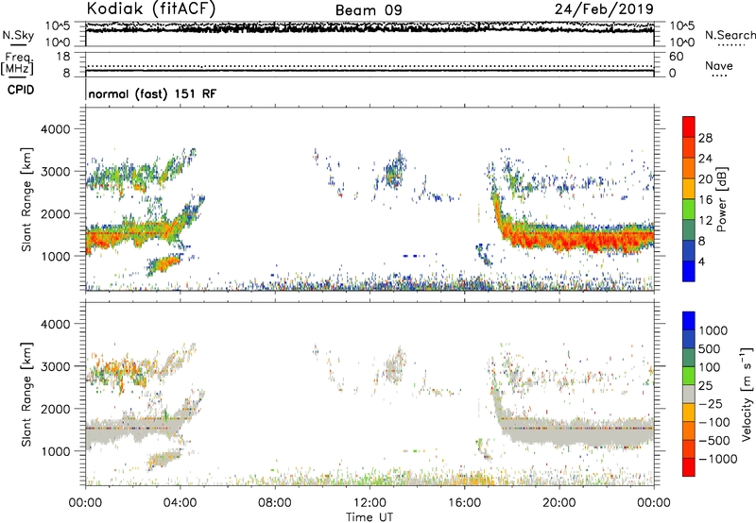Screen dimensions: 756x523
Task: Select the '24' label on Power colorbar
Action: click(705, 159)
